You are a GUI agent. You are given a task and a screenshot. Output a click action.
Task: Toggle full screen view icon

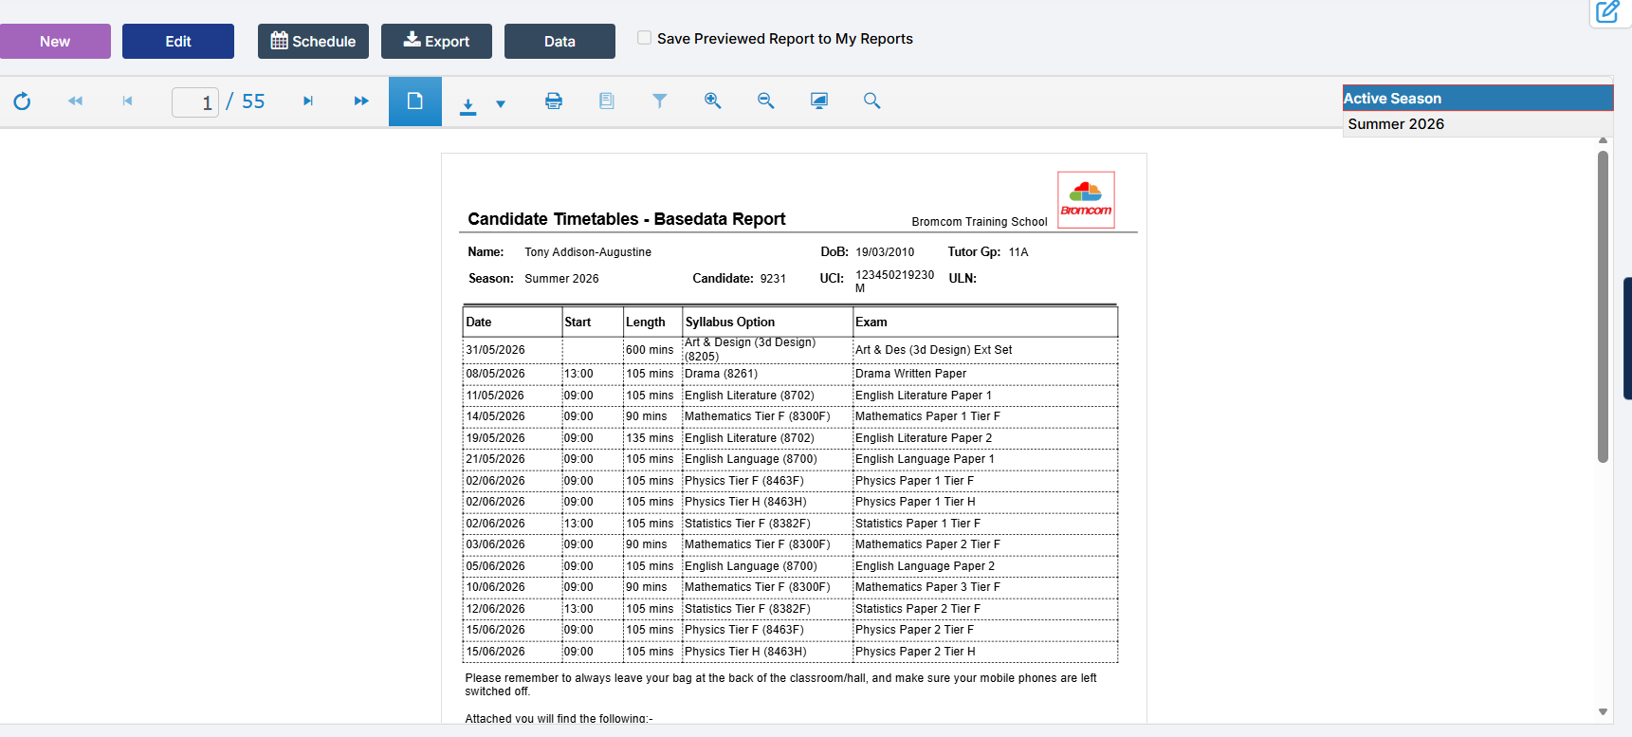(819, 101)
